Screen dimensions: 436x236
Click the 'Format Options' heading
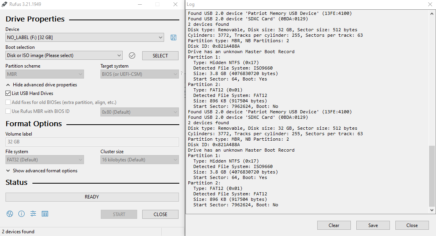click(x=34, y=124)
